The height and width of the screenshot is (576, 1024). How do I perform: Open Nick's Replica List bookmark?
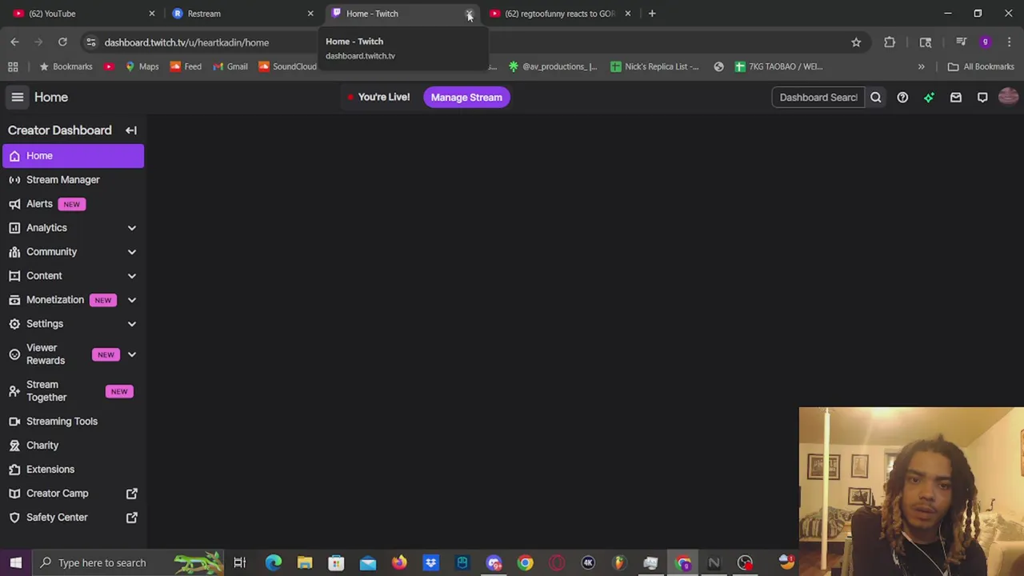tap(654, 66)
